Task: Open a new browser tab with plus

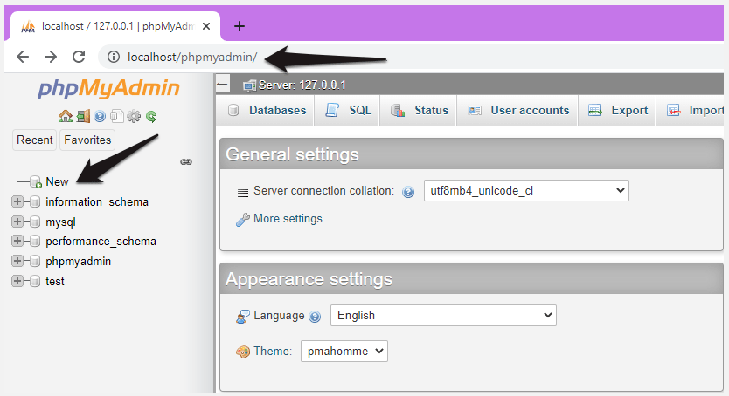Action: pyautogui.click(x=239, y=26)
